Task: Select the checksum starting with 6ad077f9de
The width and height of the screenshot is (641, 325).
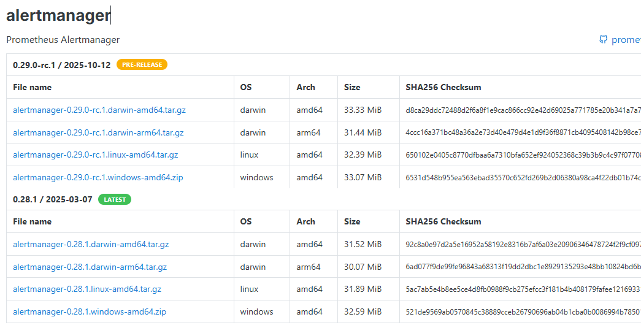Action: coord(523,267)
